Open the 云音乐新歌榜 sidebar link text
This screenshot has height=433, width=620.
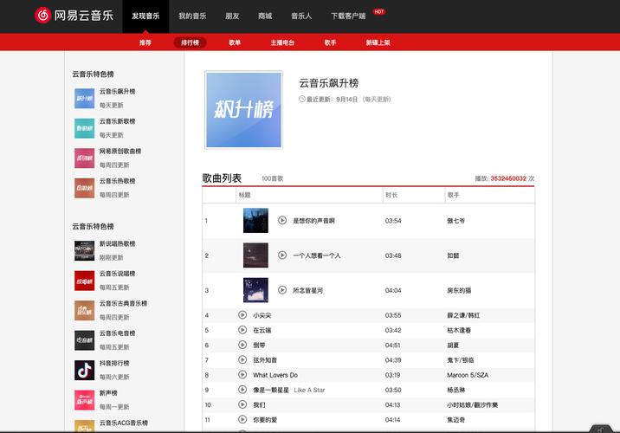[x=117, y=121]
